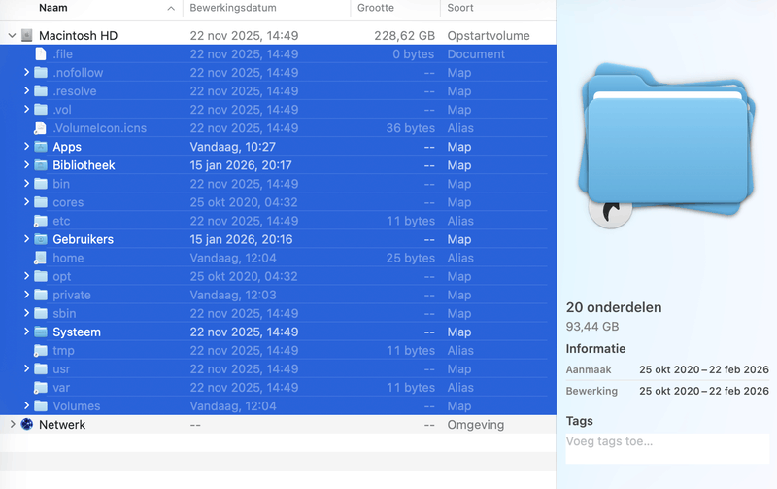The image size is (777, 489).
Task: Click the 93,44 GB total size
Action: point(592,327)
